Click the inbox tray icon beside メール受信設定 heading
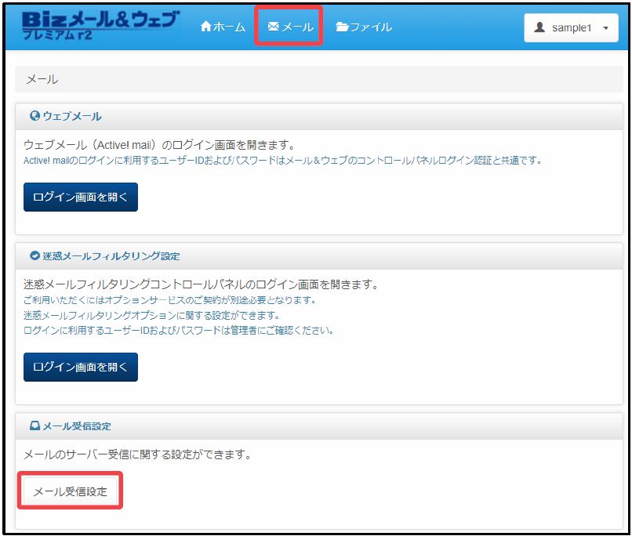The height and width of the screenshot is (536, 632). point(35,426)
